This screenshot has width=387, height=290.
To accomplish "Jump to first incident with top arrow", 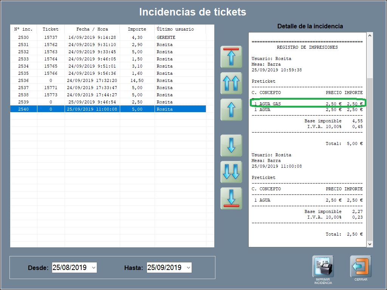I will [231, 57].
